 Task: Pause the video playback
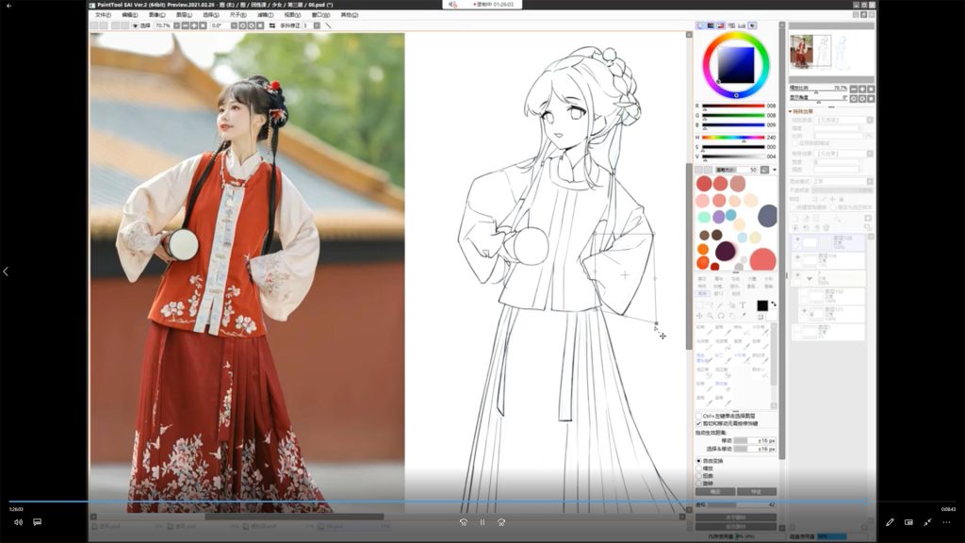tap(482, 521)
